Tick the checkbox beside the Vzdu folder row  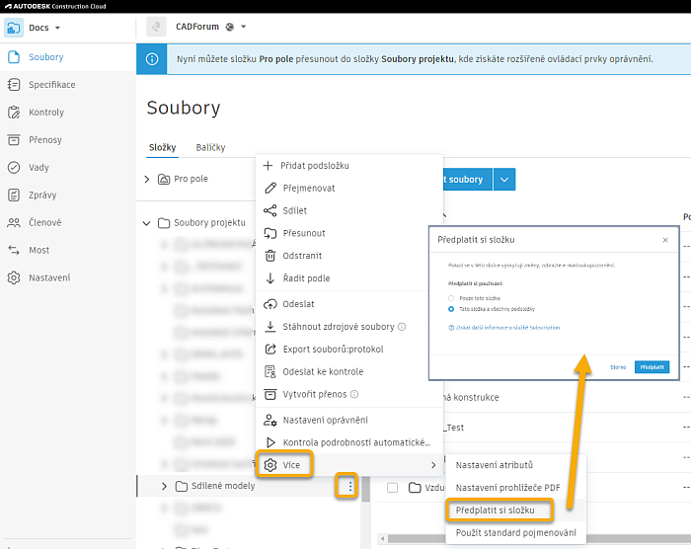(392, 488)
